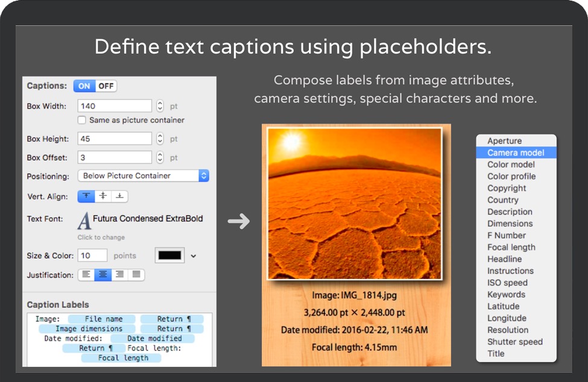Click the Date modified placeholder token
The width and height of the screenshot is (588, 382).
point(153,339)
